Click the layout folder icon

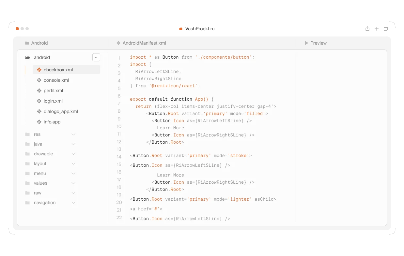click(x=27, y=164)
